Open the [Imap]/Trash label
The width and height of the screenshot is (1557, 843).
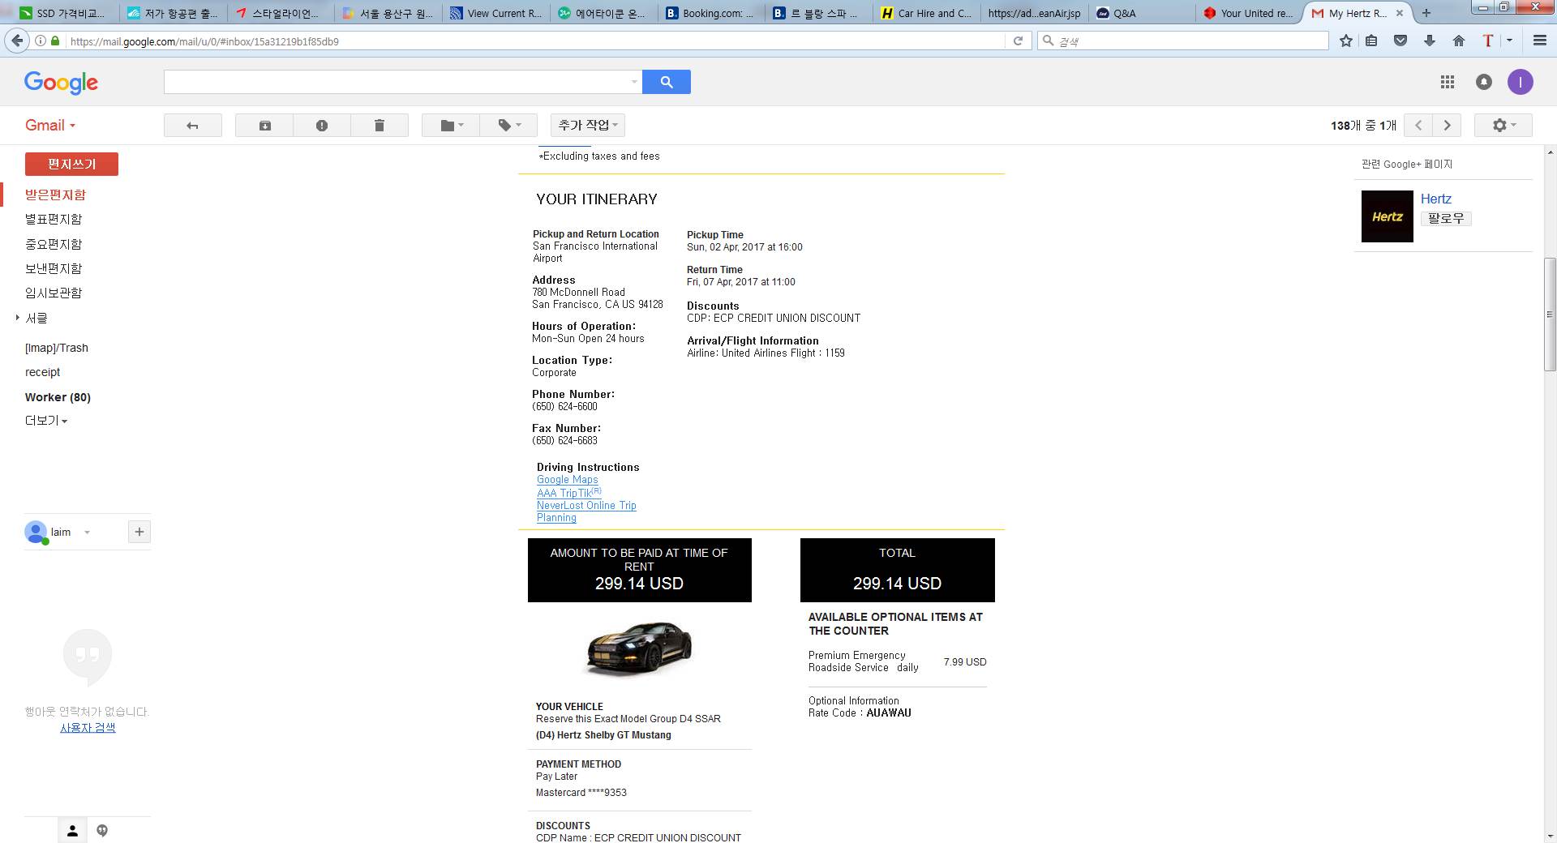tap(57, 348)
